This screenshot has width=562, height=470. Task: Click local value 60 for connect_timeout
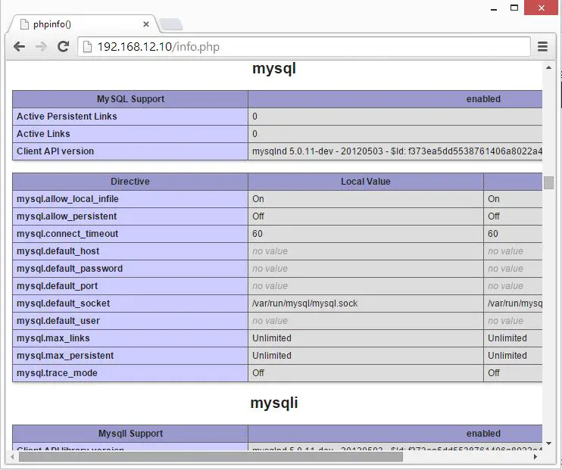(x=258, y=234)
